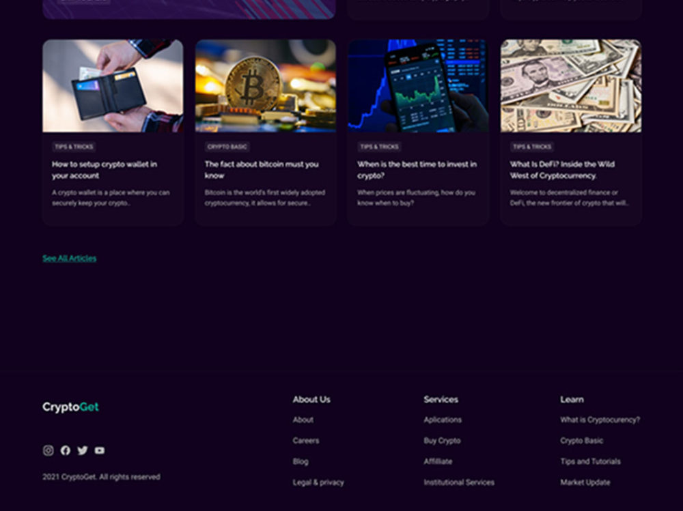Click Tips & Tricks tag on invest article
Image resolution: width=683 pixels, height=511 pixels.
coord(379,147)
